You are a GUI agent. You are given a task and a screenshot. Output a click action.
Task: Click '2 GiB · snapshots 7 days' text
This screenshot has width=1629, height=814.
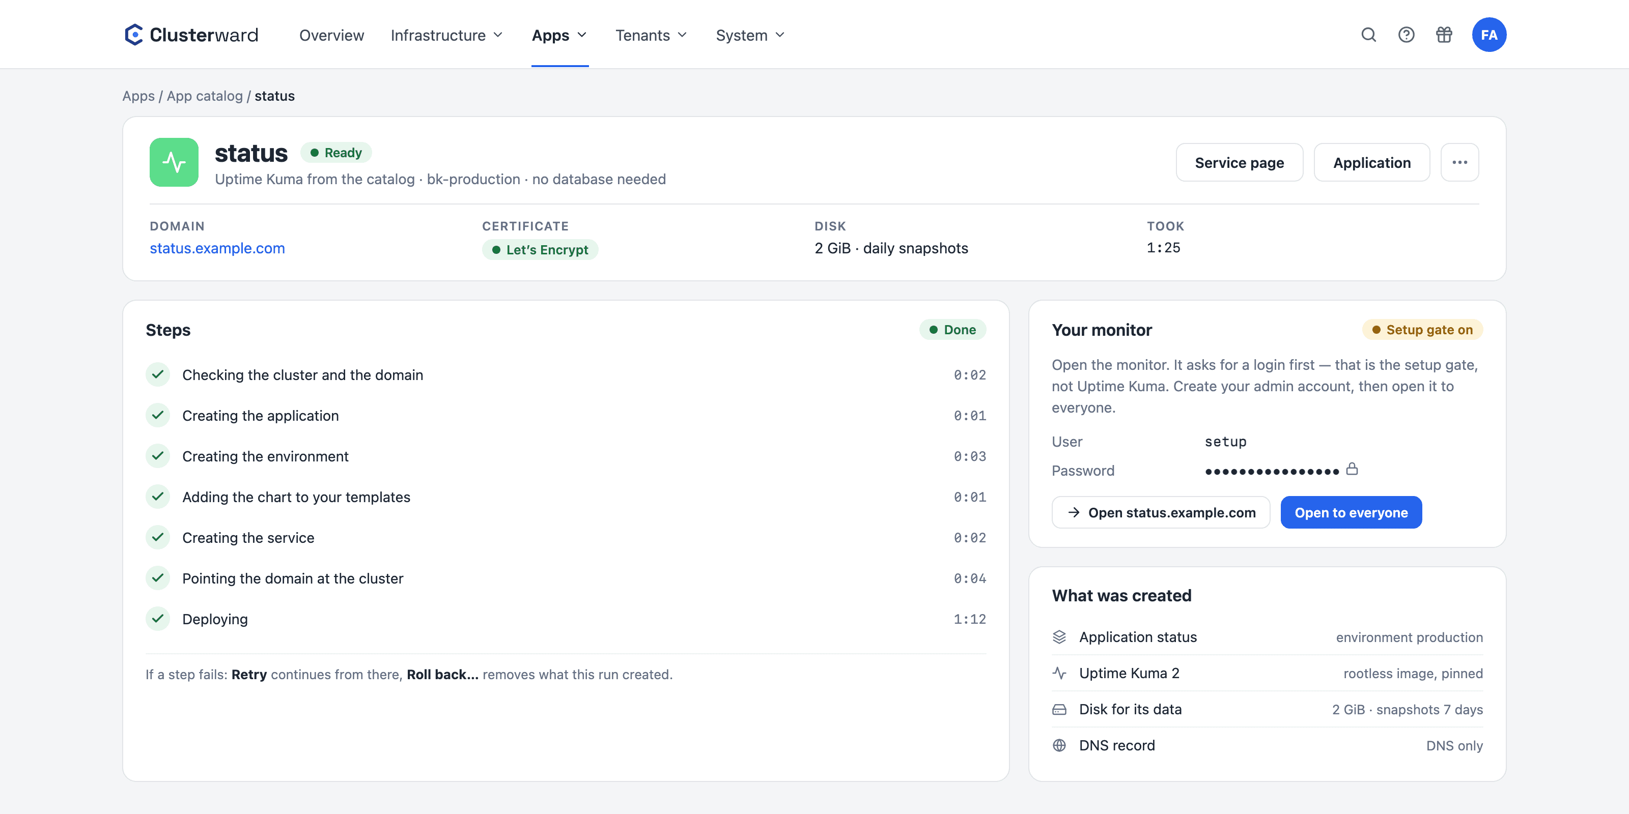pos(1407,709)
